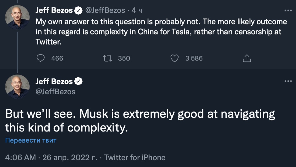Click the '4 ч' time on first tweet
Screen dimensions: 296x167
(x=137, y=10)
